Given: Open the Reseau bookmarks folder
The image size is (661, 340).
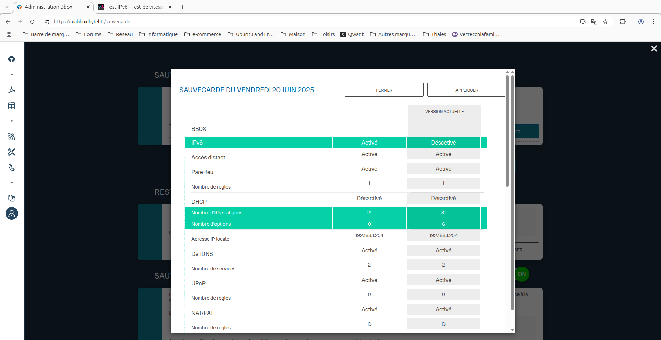Looking at the screenshot, I should tap(120, 34).
